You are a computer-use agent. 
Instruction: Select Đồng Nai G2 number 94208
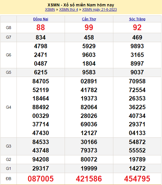pyautogui.click(x=41, y=159)
